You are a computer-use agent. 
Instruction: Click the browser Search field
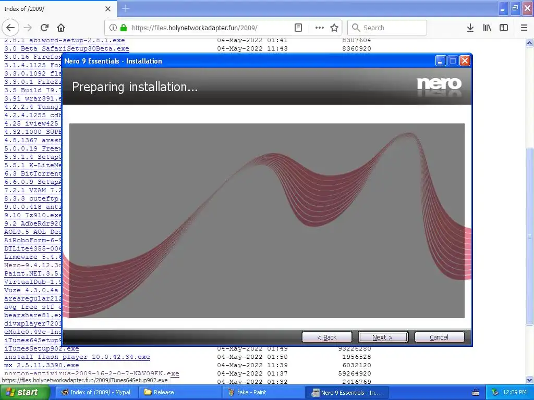tap(387, 28)
